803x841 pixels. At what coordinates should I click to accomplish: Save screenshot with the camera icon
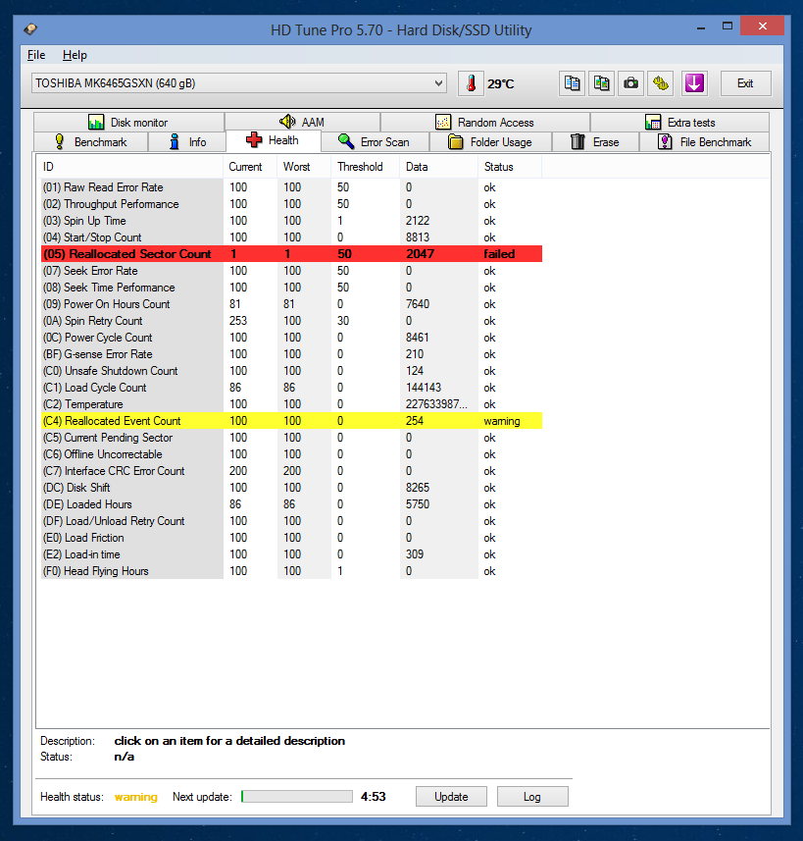point(631,83)
